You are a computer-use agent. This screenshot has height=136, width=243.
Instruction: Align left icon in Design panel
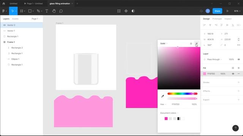coord(204,25)
